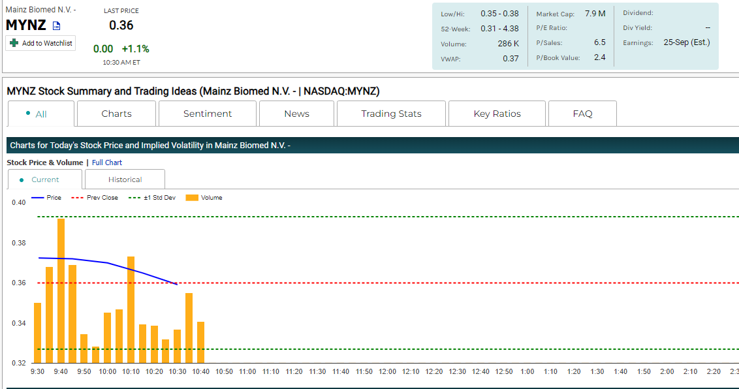Click the 0.40 price axis label

coord(19,202)
